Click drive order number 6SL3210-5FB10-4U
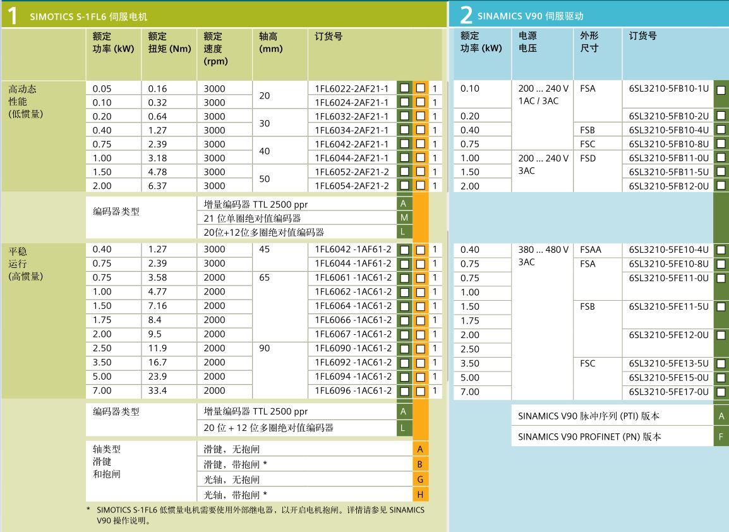Screen dimensions: 729x532 (x=668, y=130)
